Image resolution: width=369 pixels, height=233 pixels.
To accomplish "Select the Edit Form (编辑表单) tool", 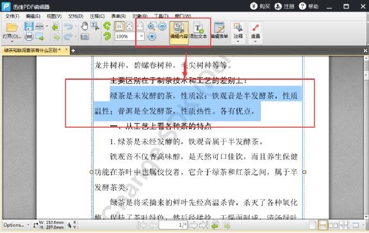I will pyautogui.click(x=219, y=31).
